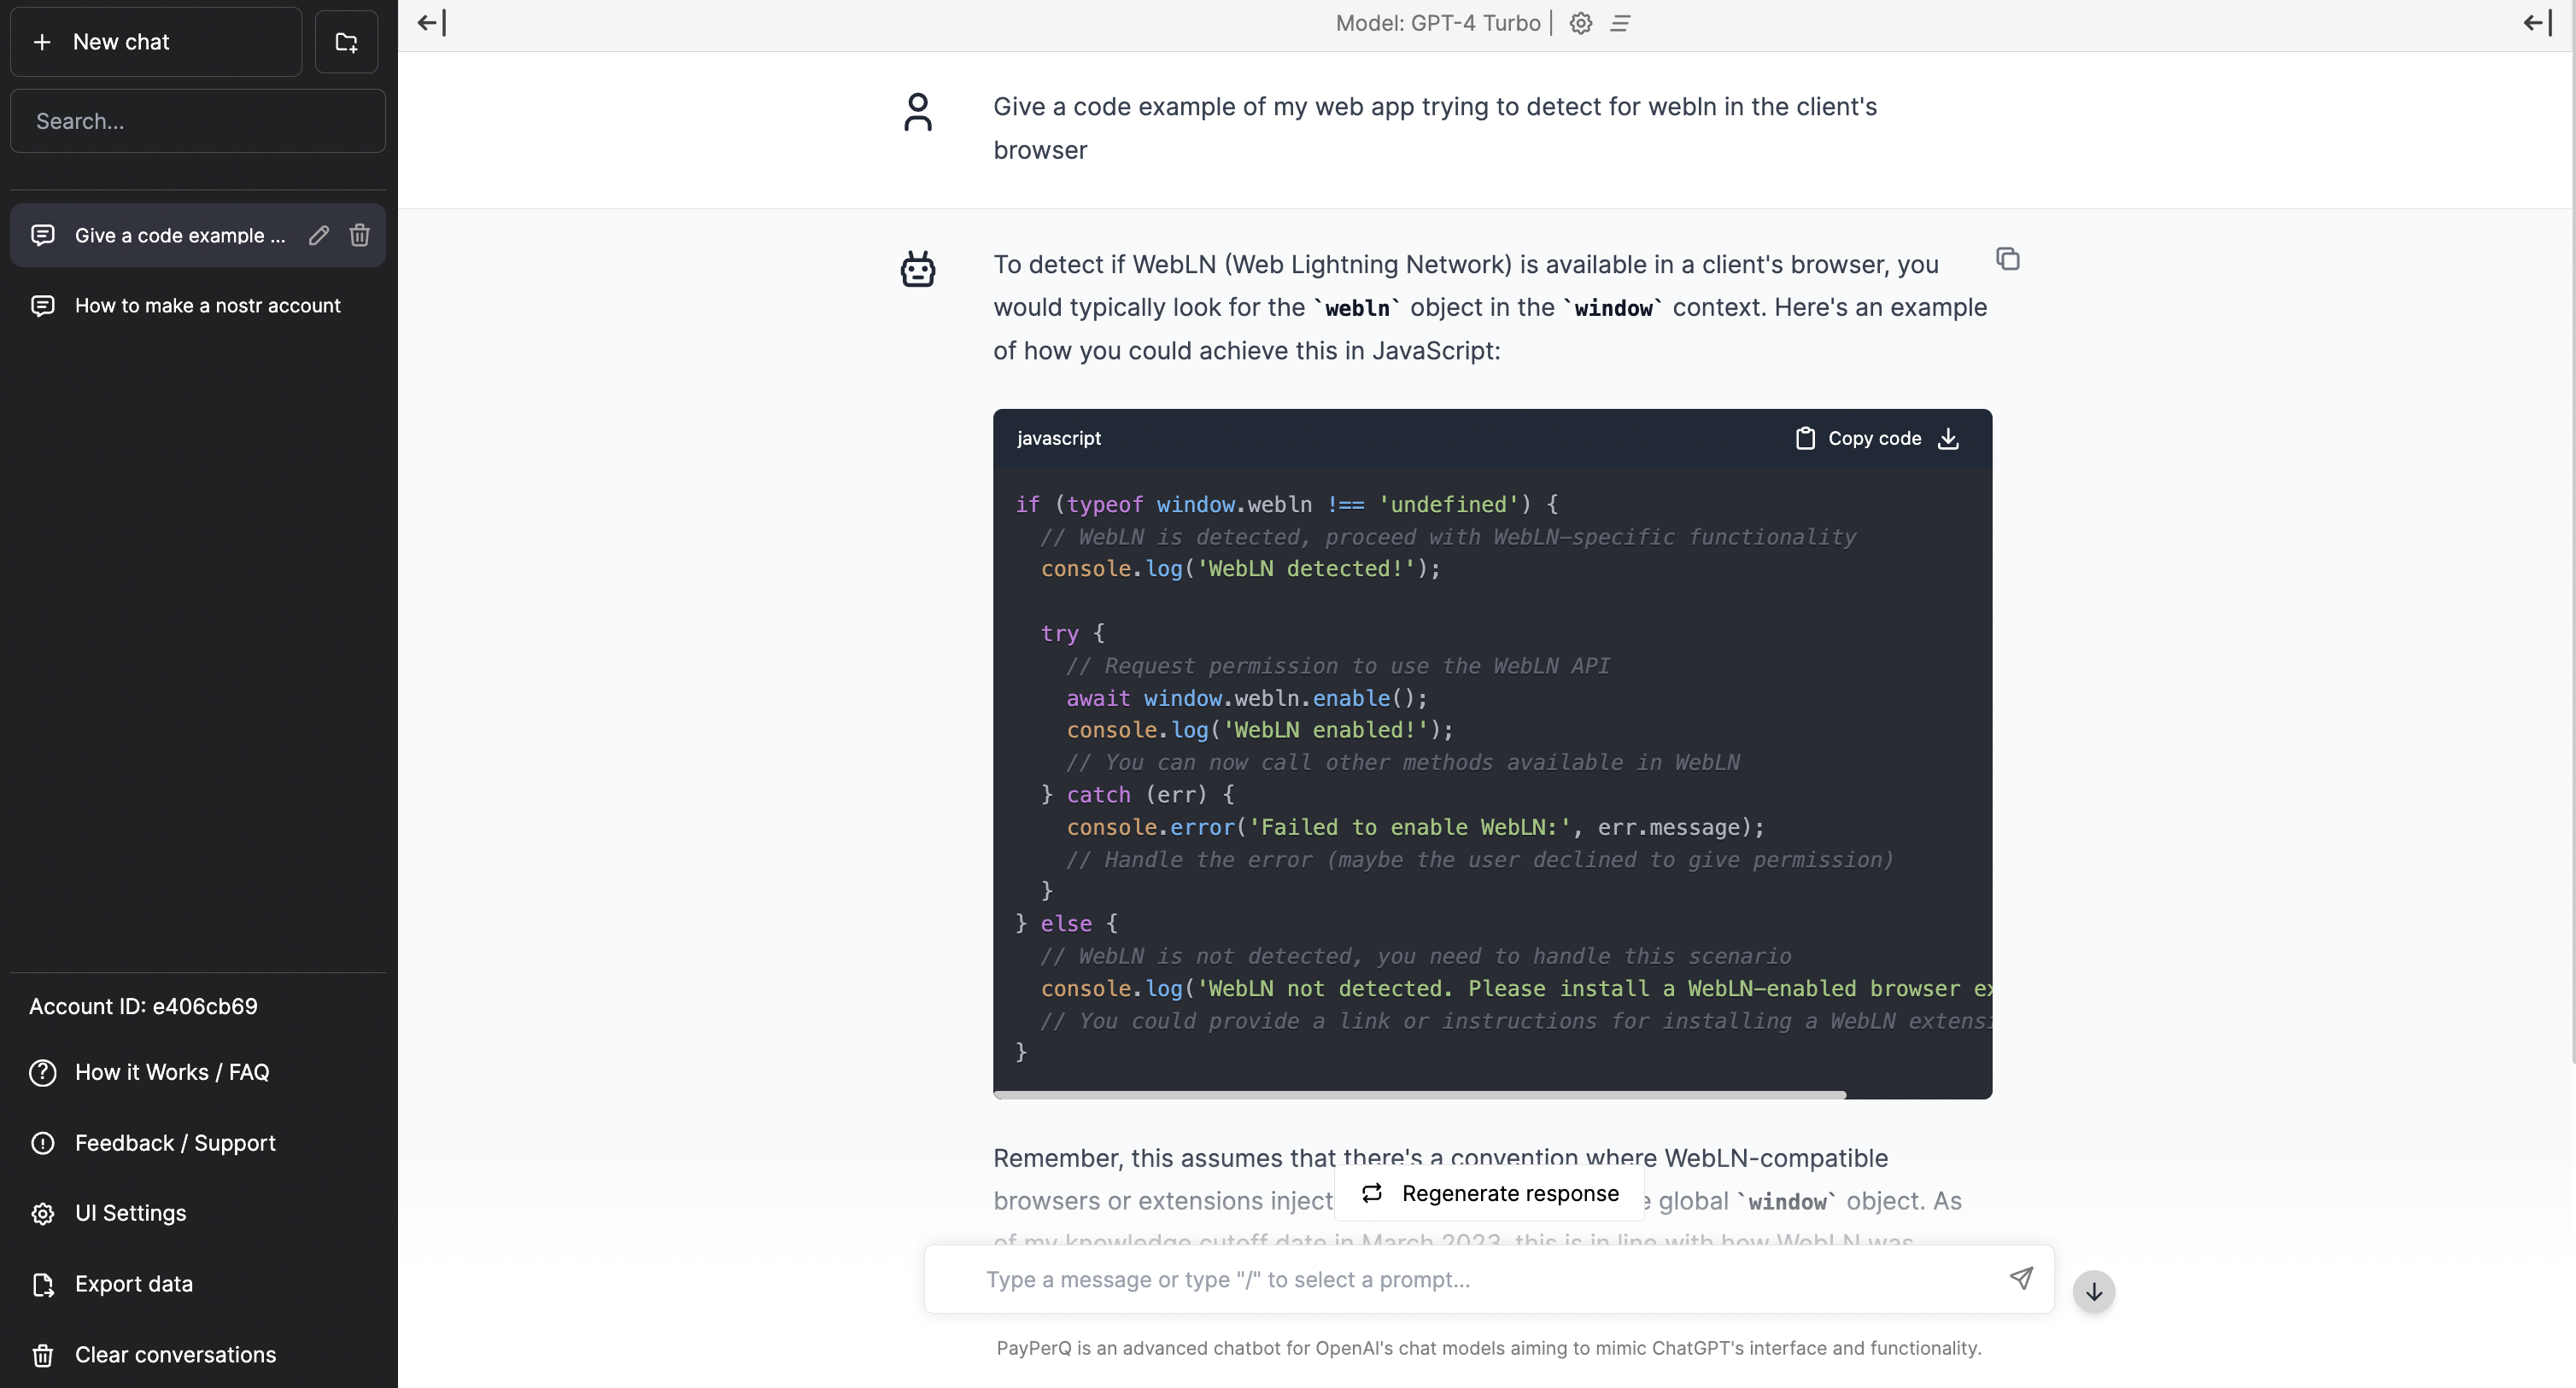Start a New chat
2576x1388 pixels.
(156, 42)
